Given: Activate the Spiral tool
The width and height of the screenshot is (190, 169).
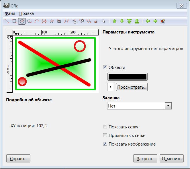Looking at the screenshot, I should point(59,21).
